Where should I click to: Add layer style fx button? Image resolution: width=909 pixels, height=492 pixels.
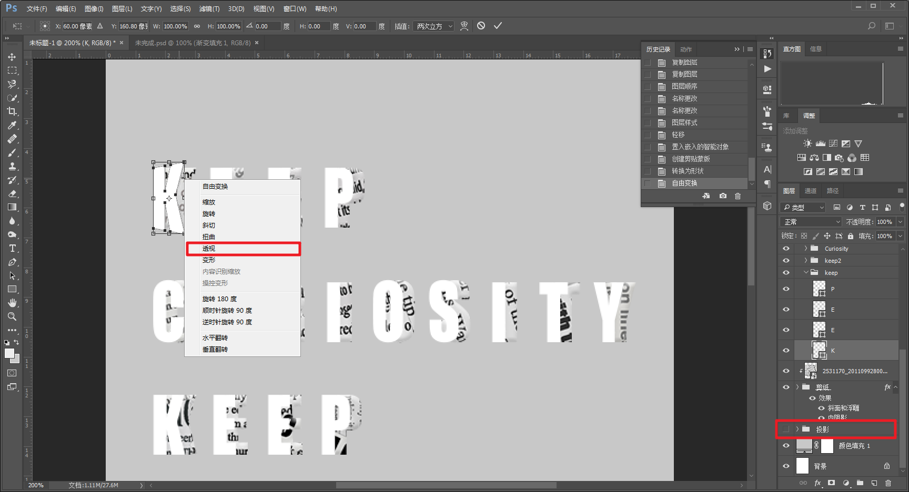(817, 483)
